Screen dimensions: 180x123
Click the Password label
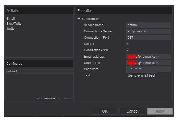click(91, 69)
